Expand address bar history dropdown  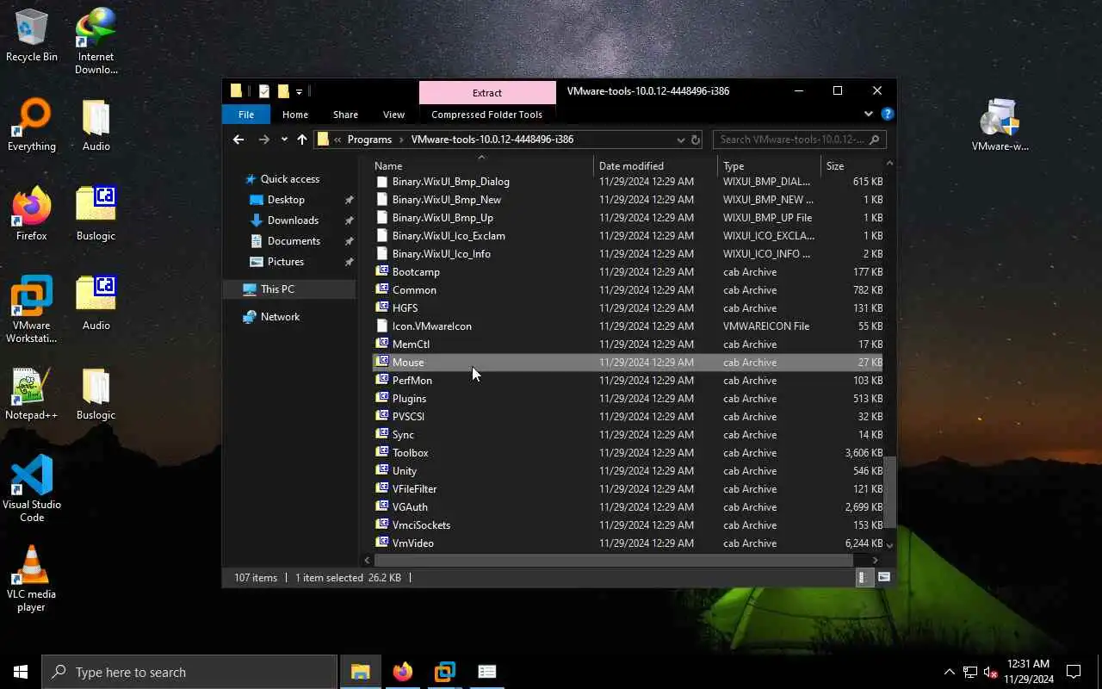680,140
